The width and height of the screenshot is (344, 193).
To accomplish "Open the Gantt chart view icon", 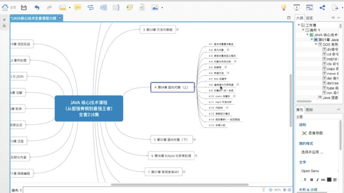I will pos(309,7).
